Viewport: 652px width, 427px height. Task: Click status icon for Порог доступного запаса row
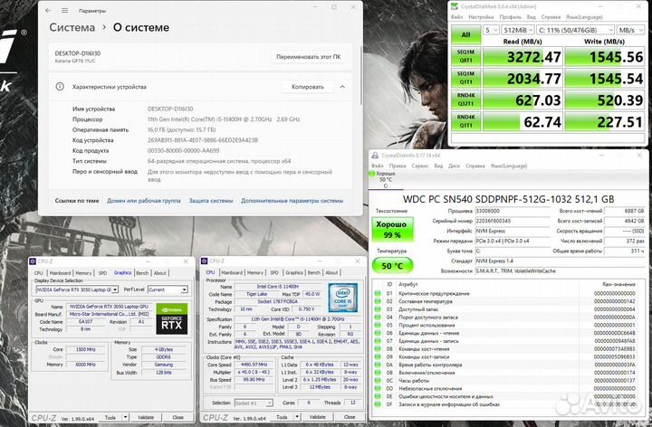coord(378,317)
